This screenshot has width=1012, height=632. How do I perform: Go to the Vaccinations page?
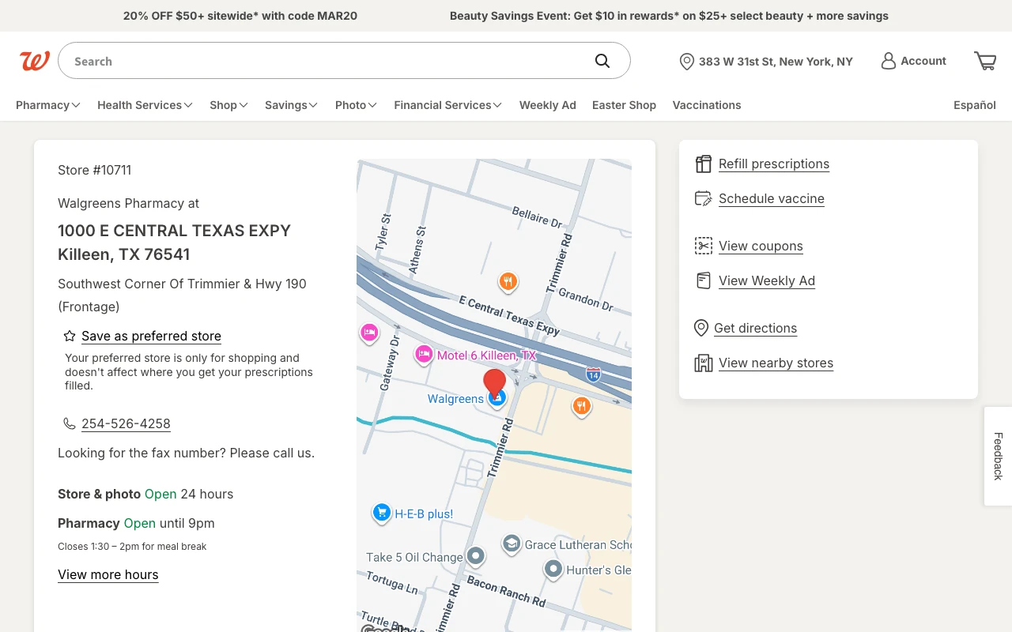pyautogui.click(x=706, y=105)
